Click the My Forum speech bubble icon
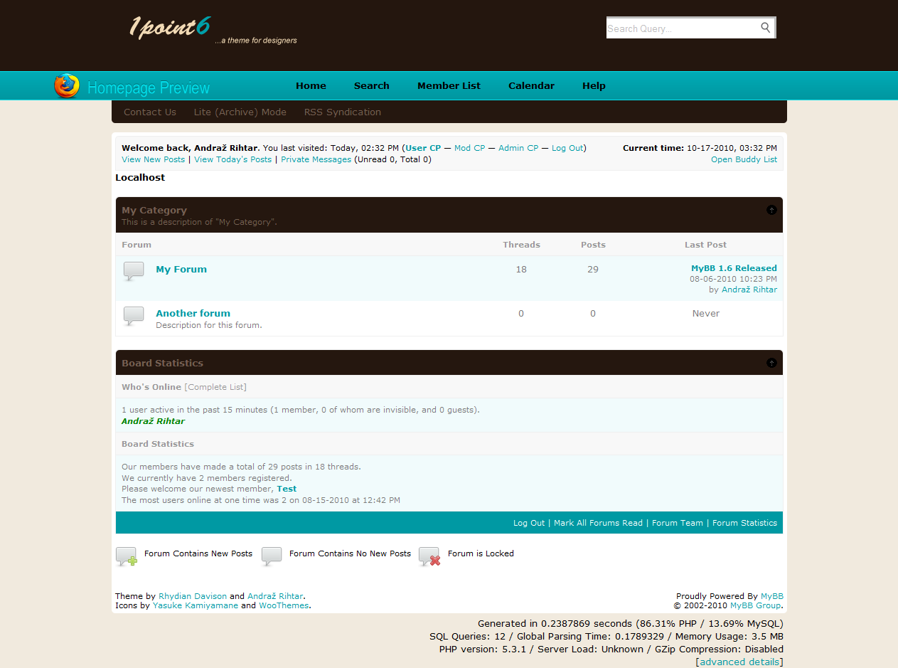 (x=134, y=272)
